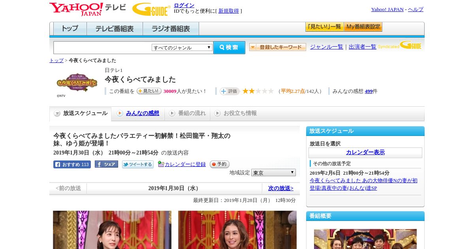
Task: Click the left broadcast photo with woman
Action: 112,230
